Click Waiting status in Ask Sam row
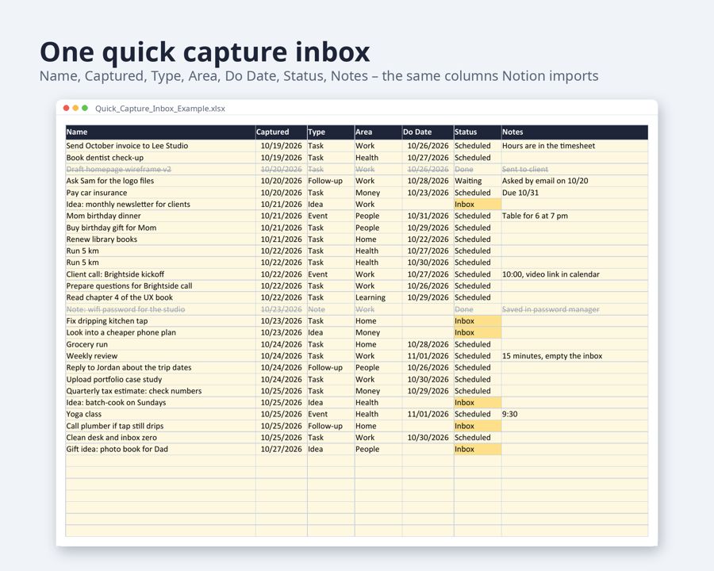The image size is (714, 571). point(478,181)
